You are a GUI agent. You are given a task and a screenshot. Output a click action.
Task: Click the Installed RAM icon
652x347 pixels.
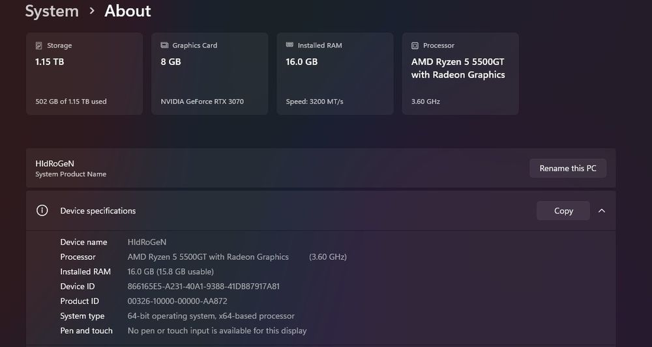[x=290, y=45]
